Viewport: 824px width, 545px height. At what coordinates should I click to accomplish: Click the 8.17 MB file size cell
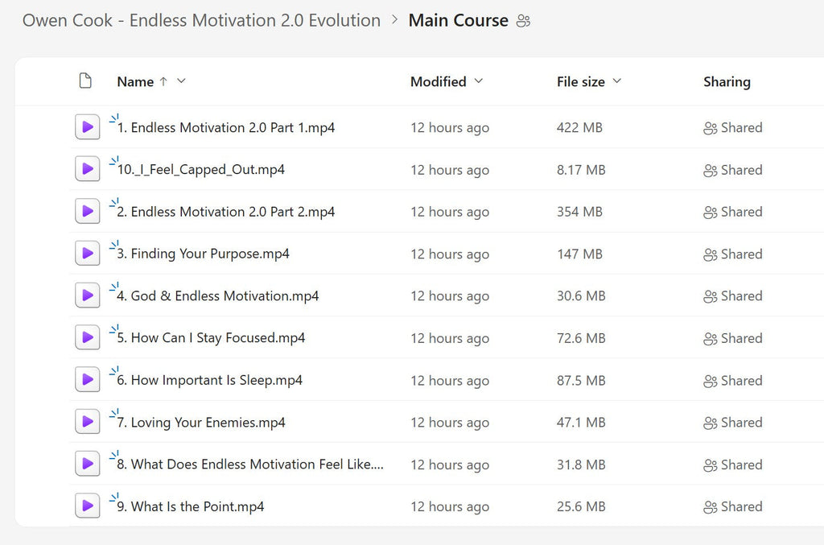point(581,170)
